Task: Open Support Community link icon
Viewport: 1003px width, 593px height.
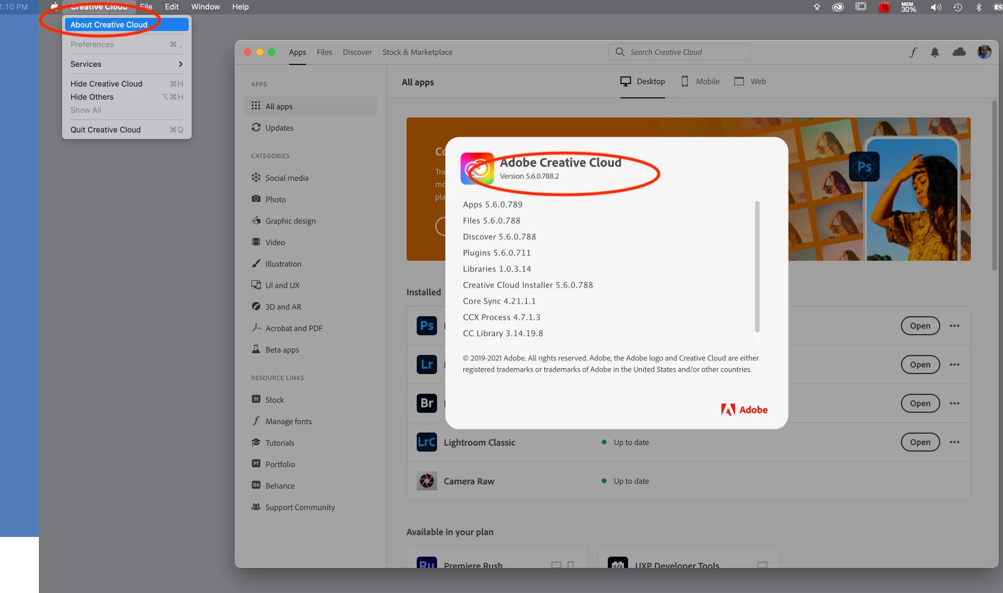Action: pyautogui.click(x=256, y=506)
